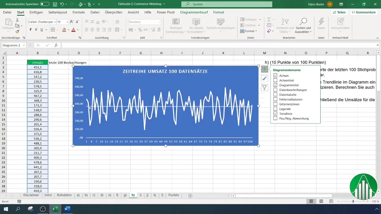Click the Save icon in title bar
The width and height of the screenshot is (381, 214).
(55, 4)
